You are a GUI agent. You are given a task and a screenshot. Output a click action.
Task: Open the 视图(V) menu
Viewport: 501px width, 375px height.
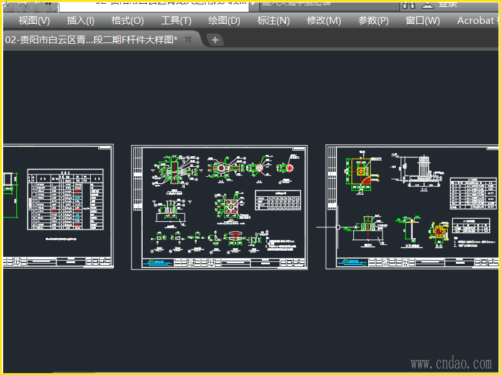34,21
